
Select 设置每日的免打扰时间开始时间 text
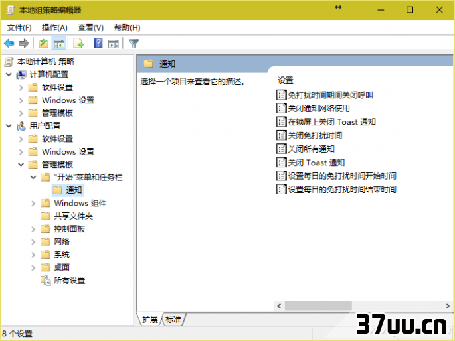[342, 176]
